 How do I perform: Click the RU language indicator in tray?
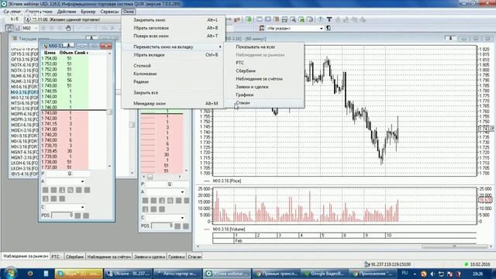click(405, 273)
